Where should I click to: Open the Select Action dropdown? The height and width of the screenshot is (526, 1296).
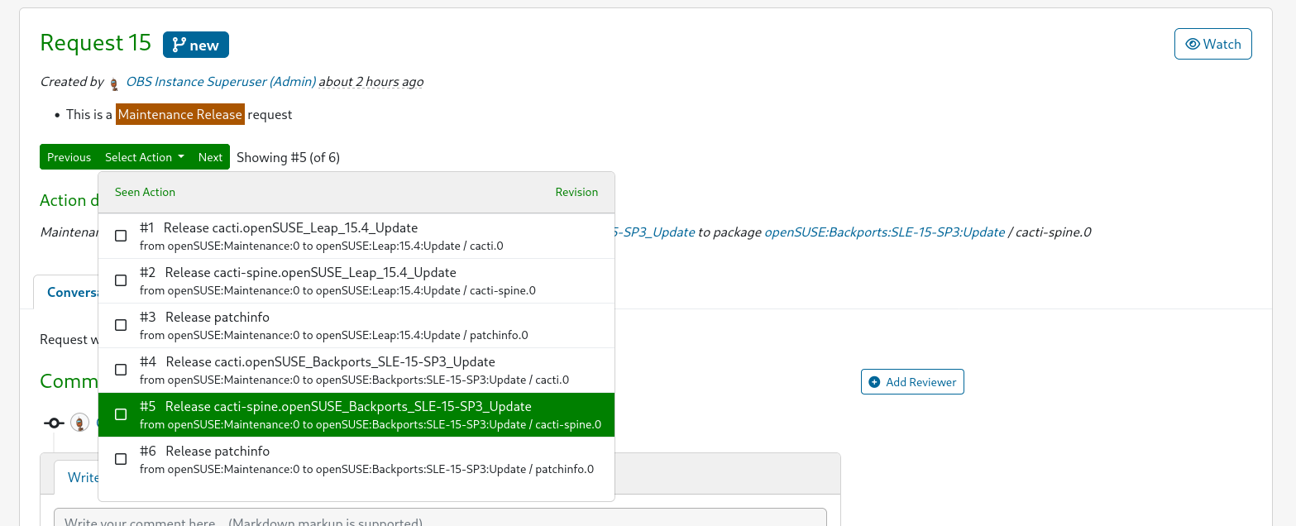144,156
